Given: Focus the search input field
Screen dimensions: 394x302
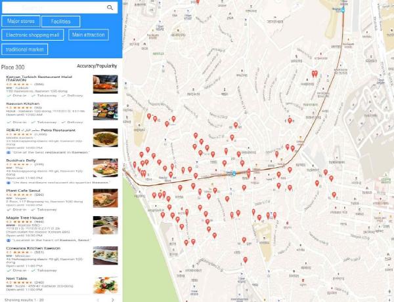Looking at the screenshot, I should [x=54, y=7].
